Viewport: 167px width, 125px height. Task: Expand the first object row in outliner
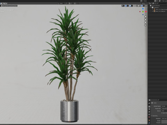tap(152, 9)
